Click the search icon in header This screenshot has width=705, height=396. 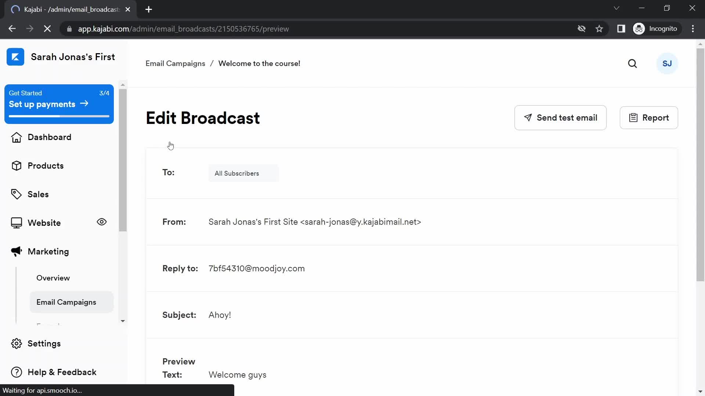pos(632,63)
